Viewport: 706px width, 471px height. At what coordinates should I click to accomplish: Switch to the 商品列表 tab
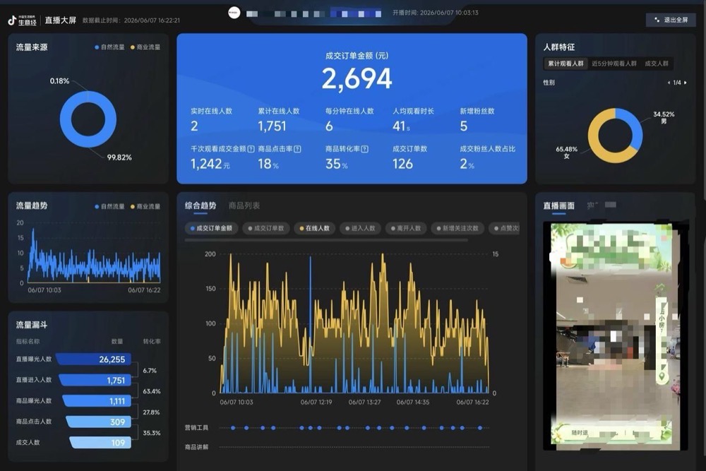coord(244,205)
